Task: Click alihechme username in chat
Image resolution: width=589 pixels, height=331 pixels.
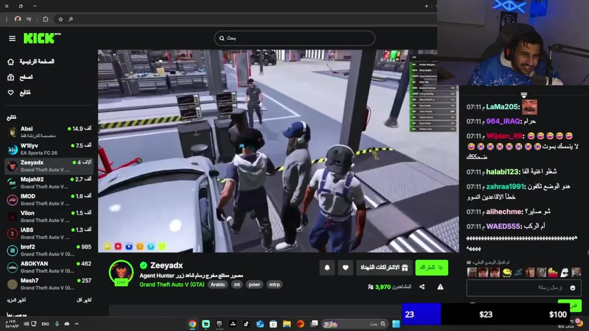Action: click(x=505, y=211)
